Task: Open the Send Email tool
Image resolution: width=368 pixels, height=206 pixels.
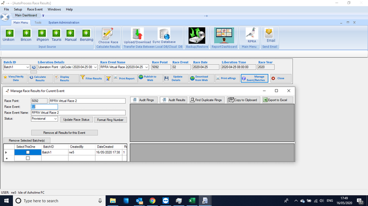Action: click(x=270, y=35)
